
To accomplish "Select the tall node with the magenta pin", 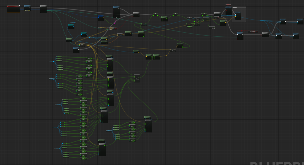I will pos(116,12).
